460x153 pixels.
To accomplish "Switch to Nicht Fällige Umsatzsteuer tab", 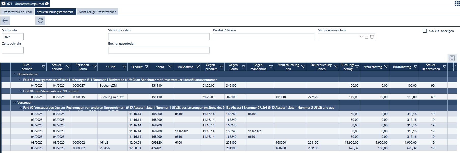I will pos(97,12).
